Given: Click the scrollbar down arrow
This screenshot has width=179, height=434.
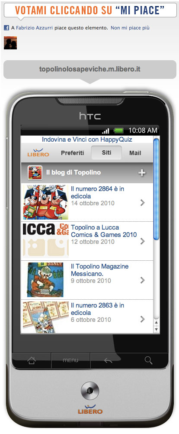Looking at the screenshot, I should [x=157, y=329].
